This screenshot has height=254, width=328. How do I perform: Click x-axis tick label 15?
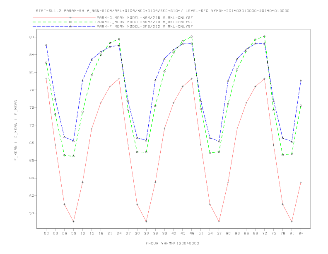(x=92, y=233)
